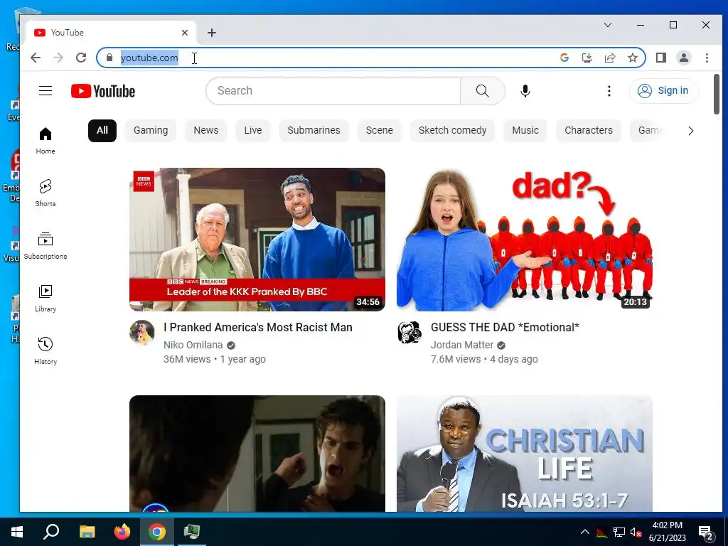Select the News chip

(206, 131)
